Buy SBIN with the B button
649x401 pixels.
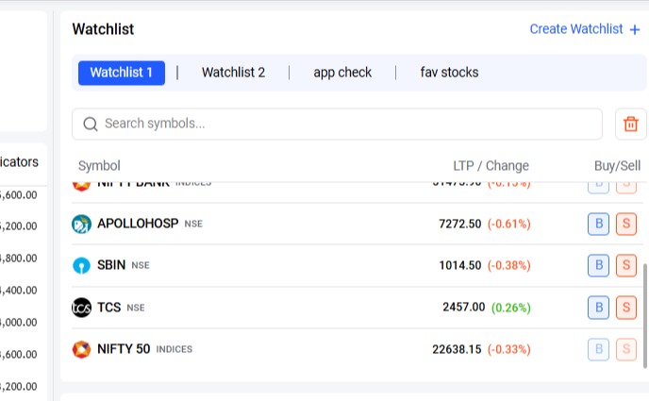pyautogui.click(x=598, y=265)
